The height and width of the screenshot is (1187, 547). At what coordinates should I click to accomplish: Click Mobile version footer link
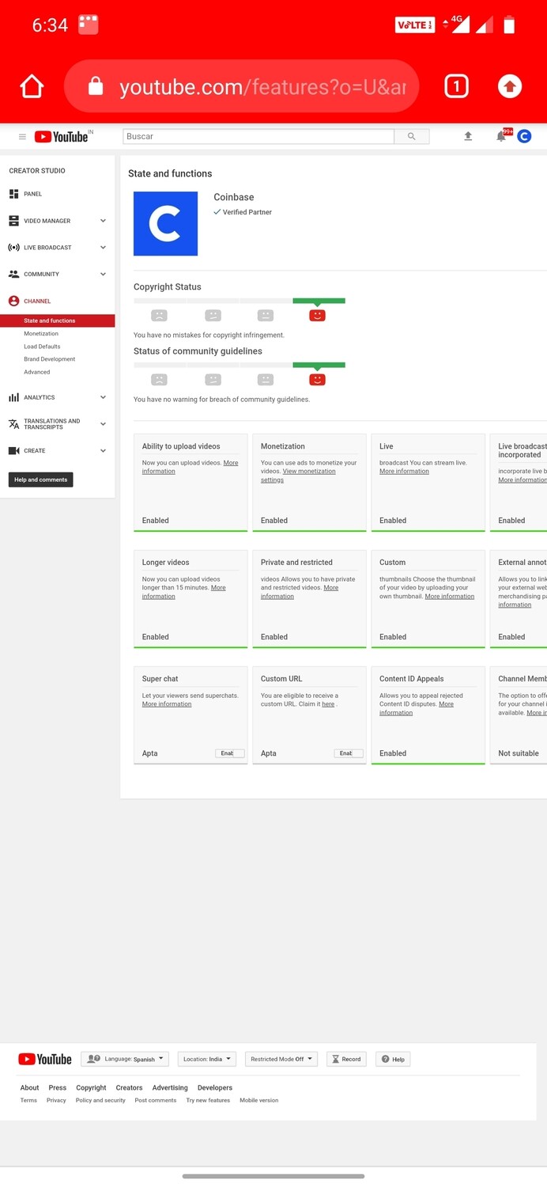(x=259, y=1101)
